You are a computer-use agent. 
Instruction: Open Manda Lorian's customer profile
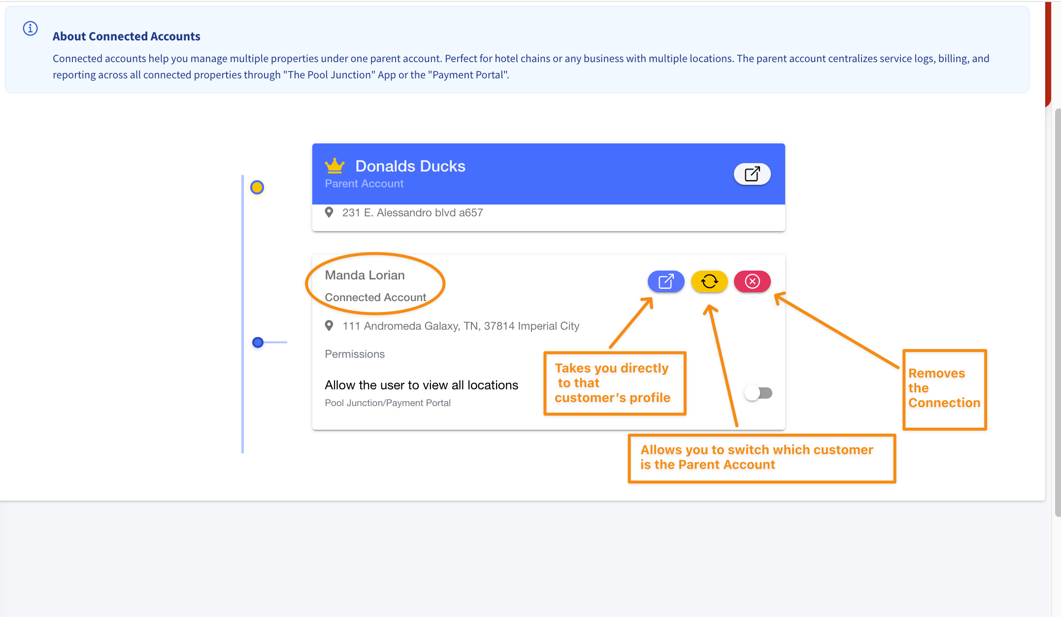coord(665,281)
